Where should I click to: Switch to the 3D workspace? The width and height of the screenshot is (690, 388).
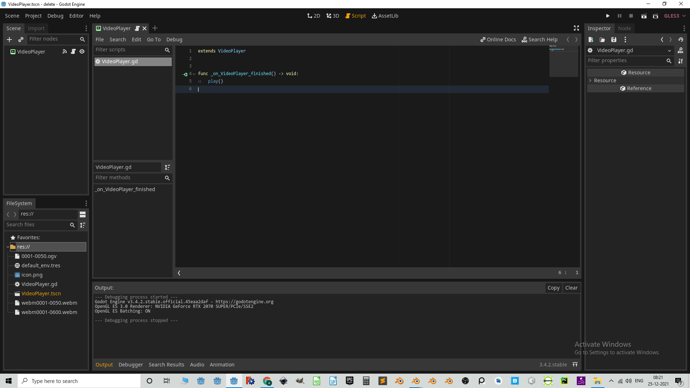[x=332, y=16]
